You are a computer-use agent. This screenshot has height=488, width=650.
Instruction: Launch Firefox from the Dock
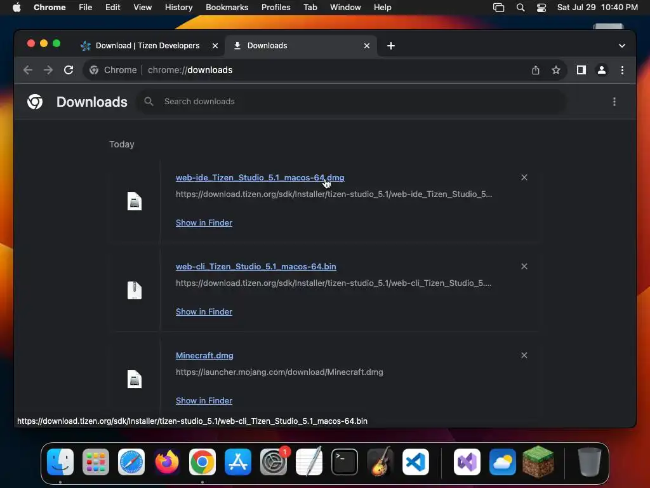(x=167, y=462)
